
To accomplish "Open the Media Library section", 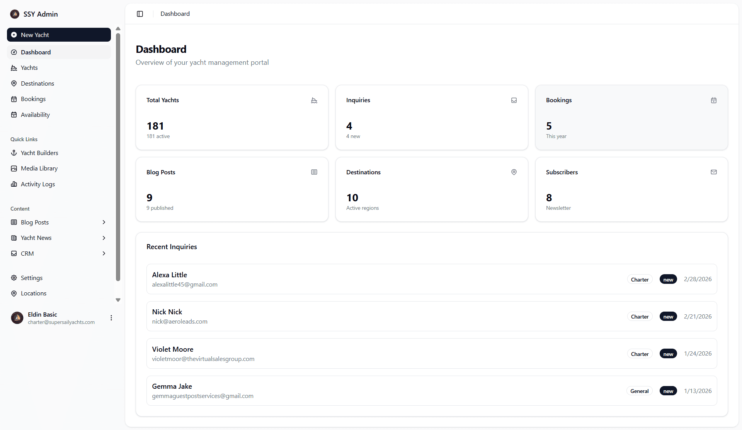I will (x=39, y=168).
